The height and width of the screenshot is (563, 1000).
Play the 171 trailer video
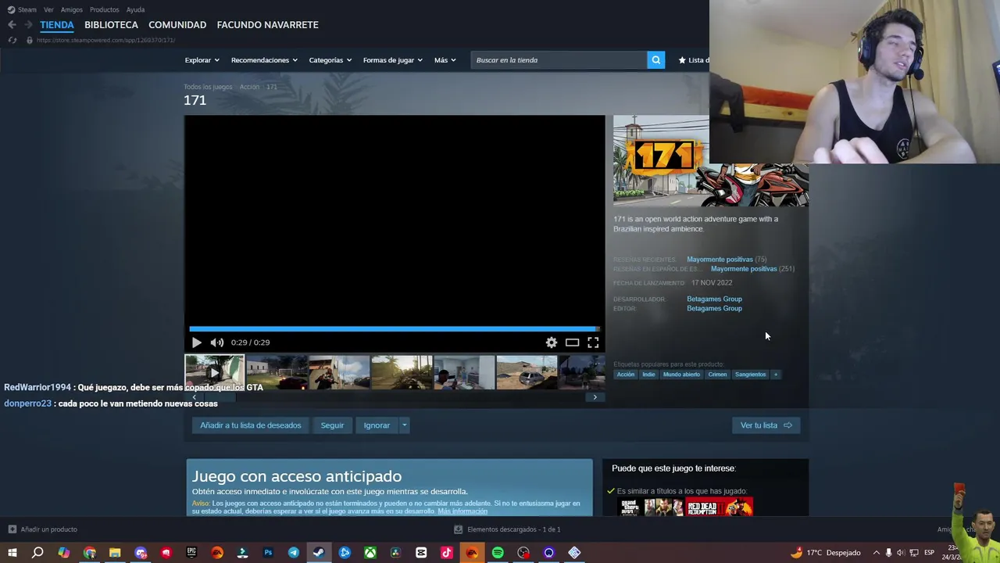[x=196, y=342]
